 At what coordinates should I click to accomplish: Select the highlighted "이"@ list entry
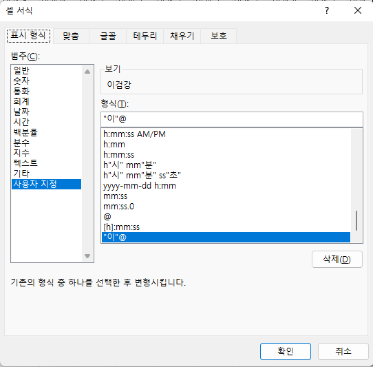226,238
